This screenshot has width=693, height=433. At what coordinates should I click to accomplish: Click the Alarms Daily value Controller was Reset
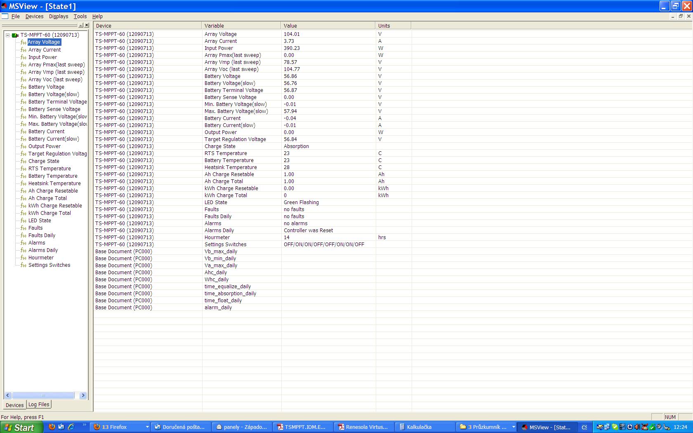(x=308, y=231)
